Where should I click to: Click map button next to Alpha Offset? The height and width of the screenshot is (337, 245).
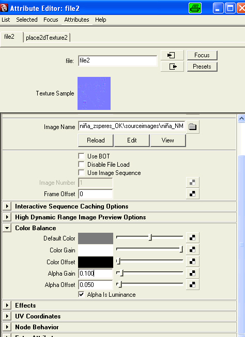192,284
